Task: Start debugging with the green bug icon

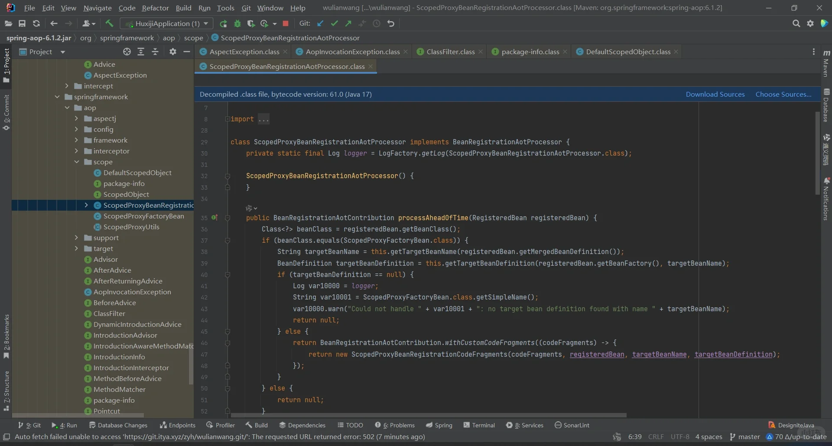Action: click(237, 23)
